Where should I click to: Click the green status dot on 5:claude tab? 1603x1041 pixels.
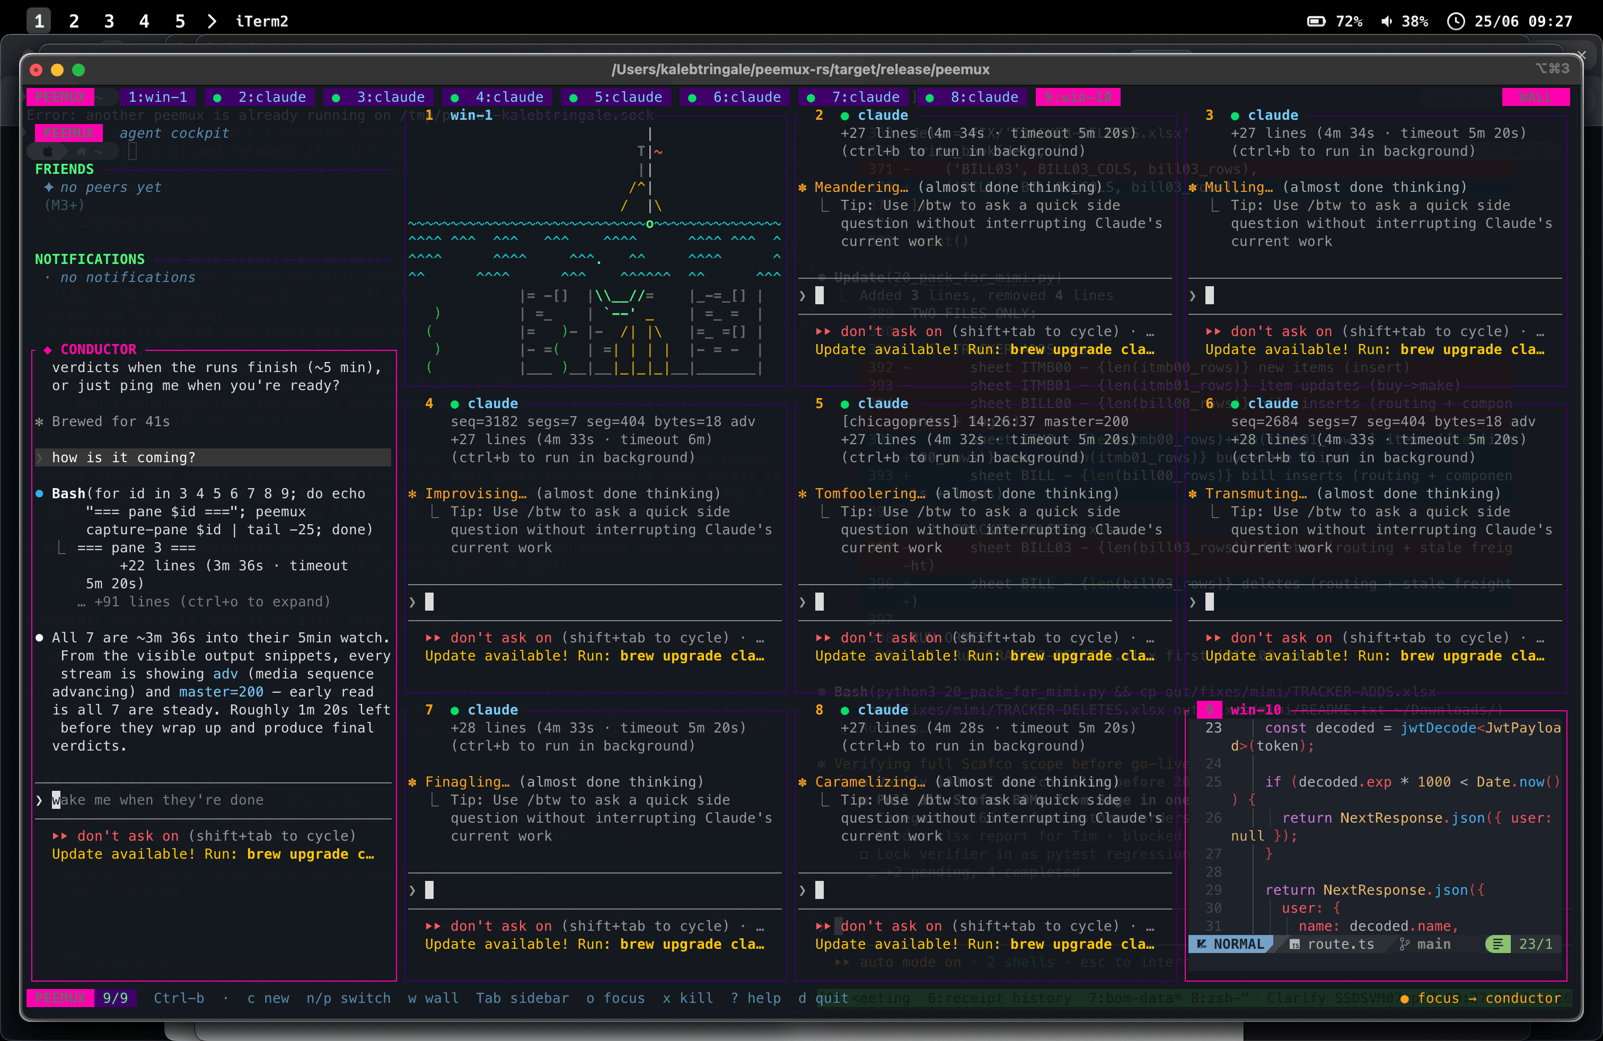(x=573, y=98)
